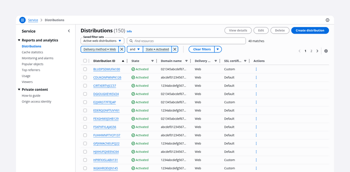Open Cache statistics in the sidebar
This screenshot has width=350, height=172.
click(x=32, y=52)
